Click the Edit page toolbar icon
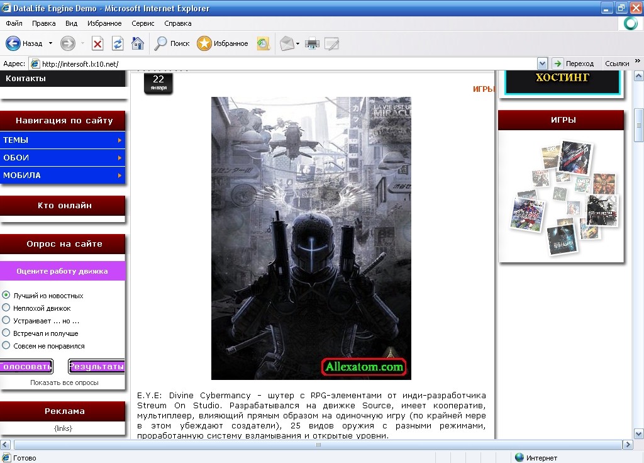The height and width of the screenshot is (463, 644). coord(331,43)
